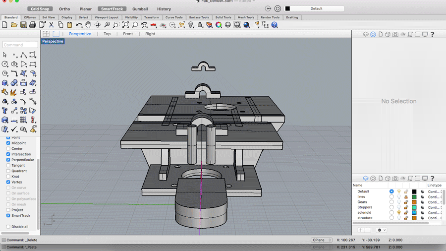
Task: Click the light bulb hide/show objects icon
Action: (x=191, y=25)
